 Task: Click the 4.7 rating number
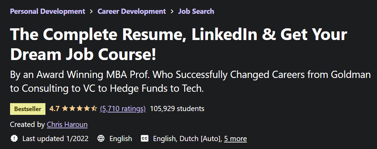(x=54, y=109)
